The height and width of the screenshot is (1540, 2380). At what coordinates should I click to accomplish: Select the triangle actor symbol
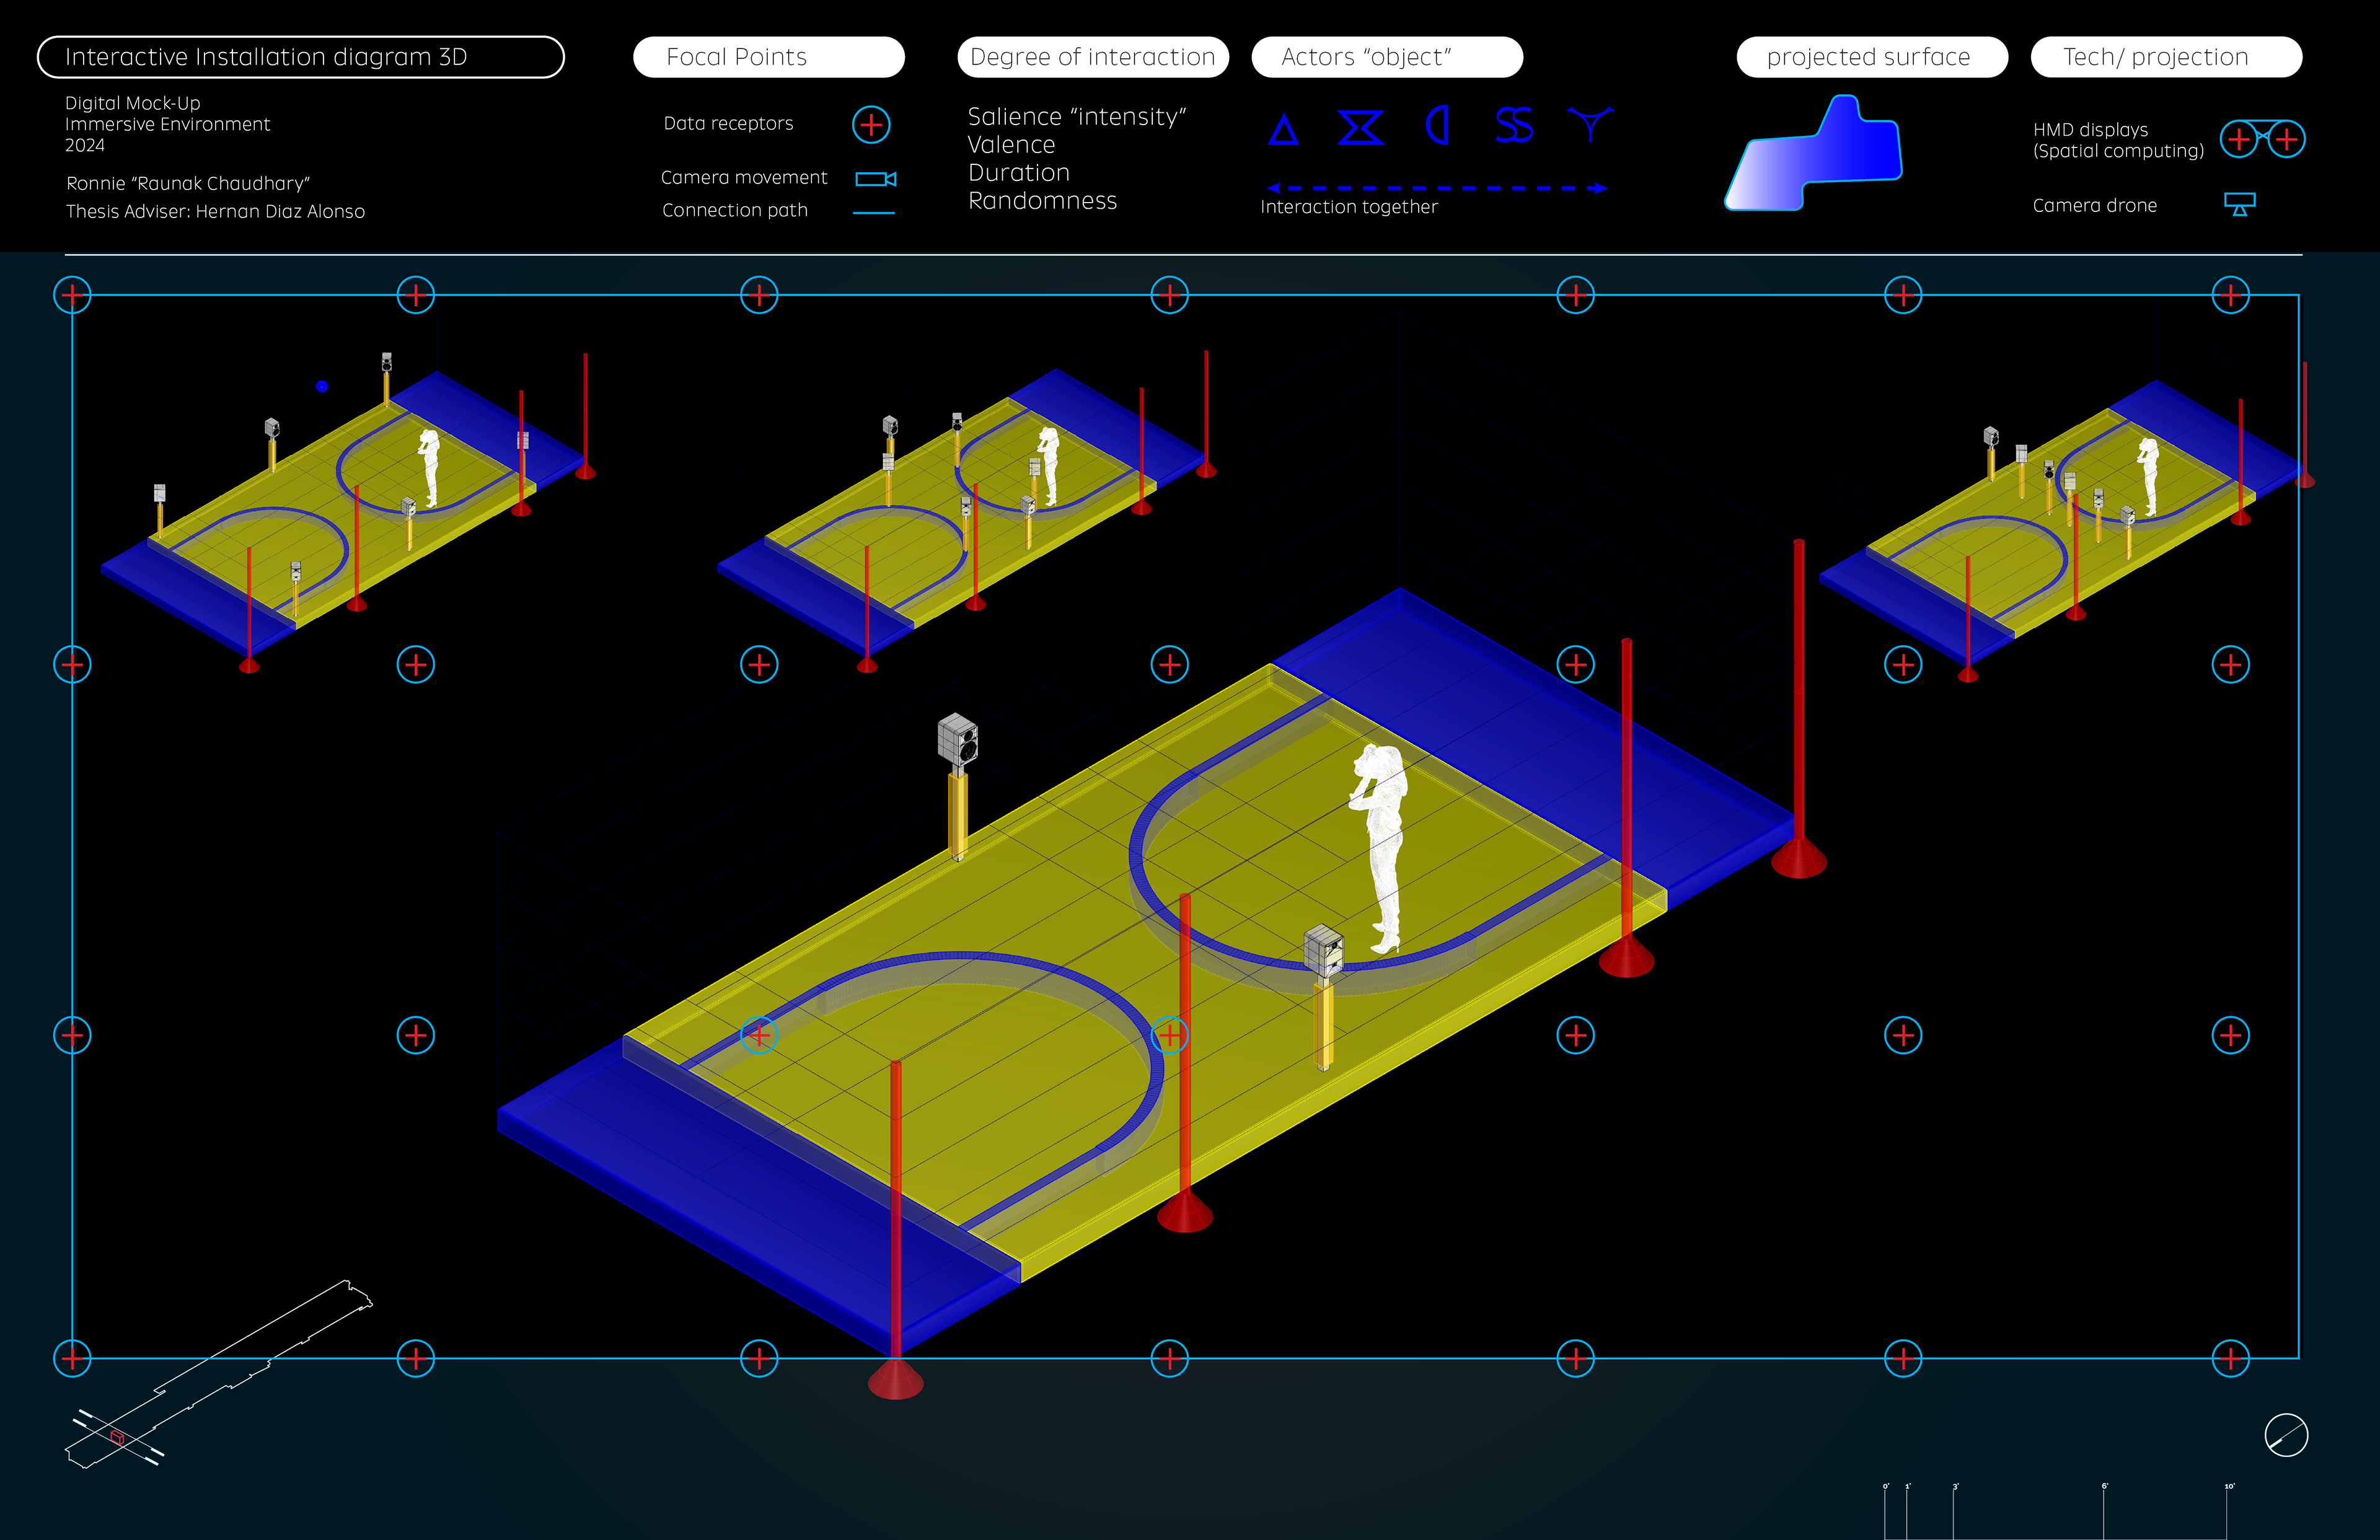tap(1284, 130)
